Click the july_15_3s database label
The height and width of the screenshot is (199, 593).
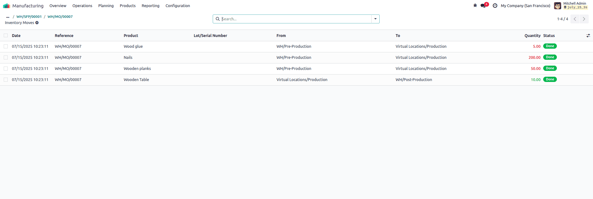click(x=576, y=7)
